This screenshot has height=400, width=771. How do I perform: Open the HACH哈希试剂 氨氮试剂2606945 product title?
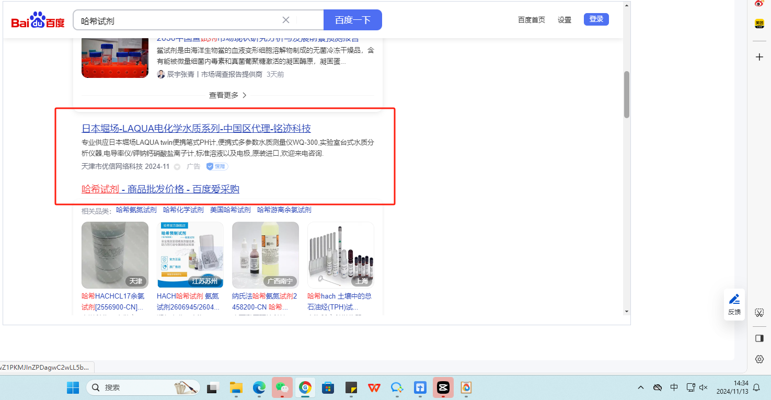[x=189, y=302]
